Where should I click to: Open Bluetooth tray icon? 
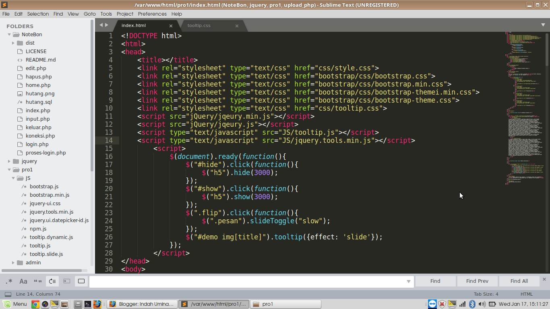[x=473, y=304]
